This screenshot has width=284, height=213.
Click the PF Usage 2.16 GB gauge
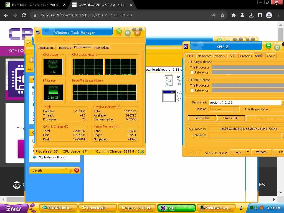coord(53,92)
